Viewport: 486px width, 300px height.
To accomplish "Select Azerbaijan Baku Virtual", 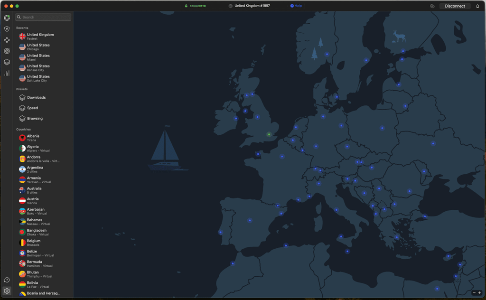I will click(x=43, y=211).
